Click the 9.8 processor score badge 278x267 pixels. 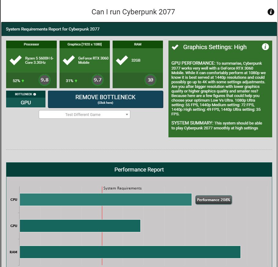(45, 80)
